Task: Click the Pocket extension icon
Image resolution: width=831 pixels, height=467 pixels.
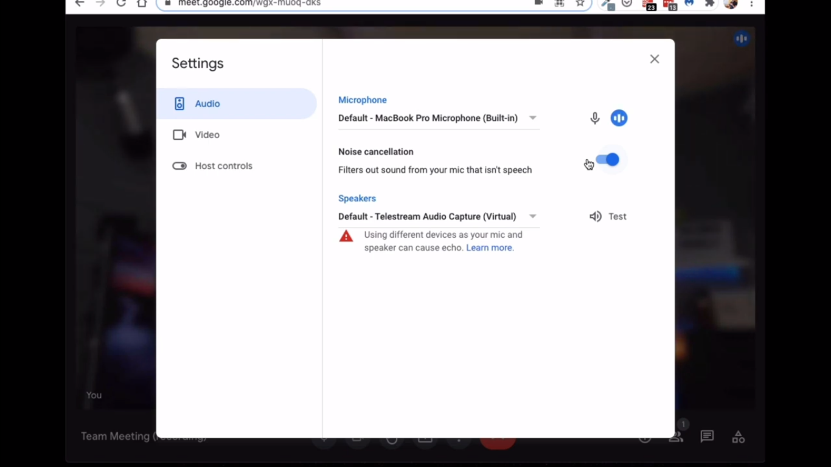Action: (x=627, y=4)
